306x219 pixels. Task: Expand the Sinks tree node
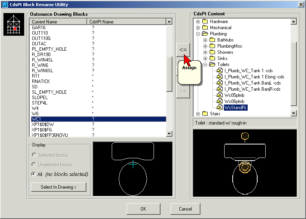point(205,58)
